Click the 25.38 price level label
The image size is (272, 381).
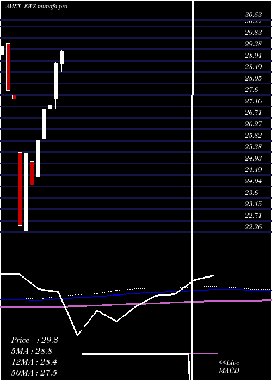[253, 147]
